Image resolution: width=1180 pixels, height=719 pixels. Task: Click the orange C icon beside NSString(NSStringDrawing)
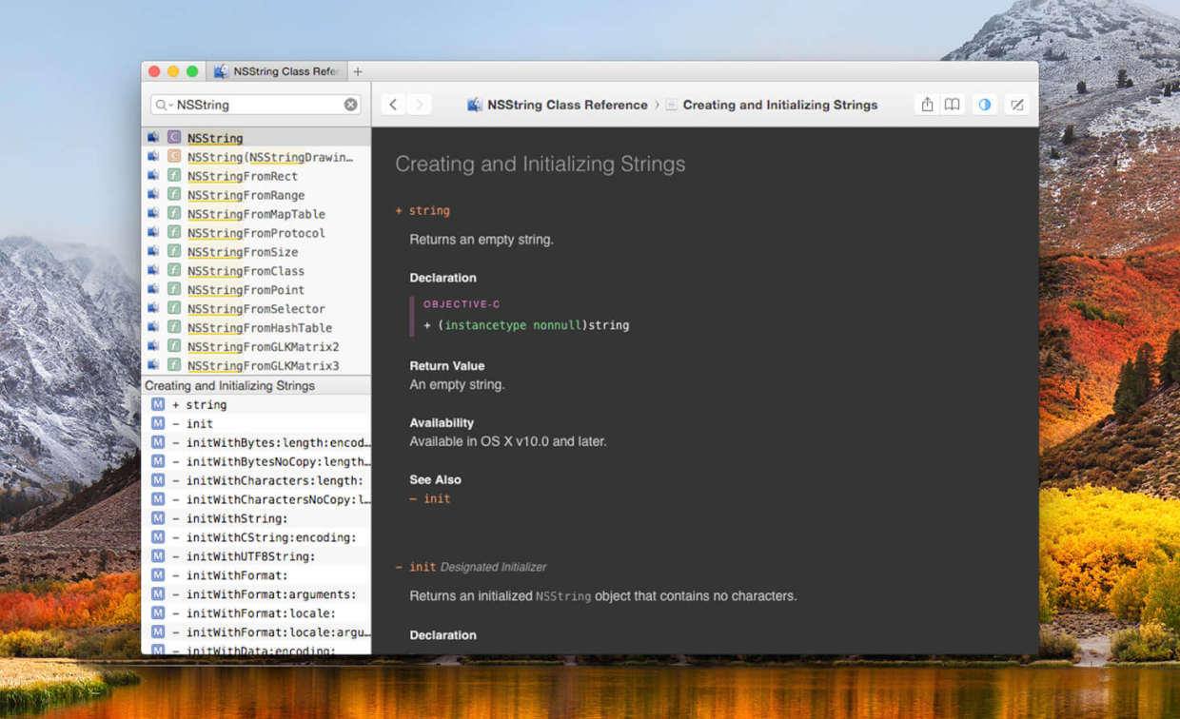coord(174,156)
